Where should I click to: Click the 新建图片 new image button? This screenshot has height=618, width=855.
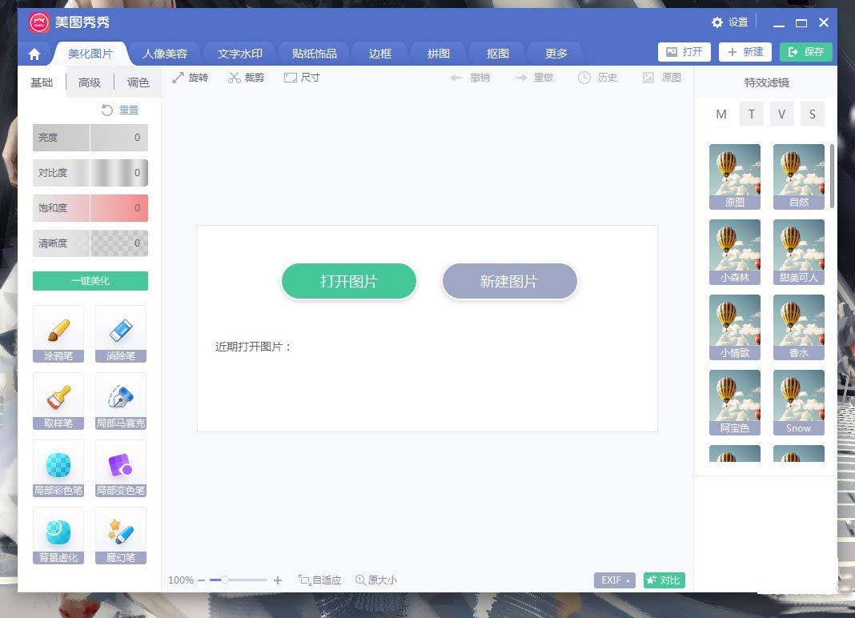coord(509,281)
